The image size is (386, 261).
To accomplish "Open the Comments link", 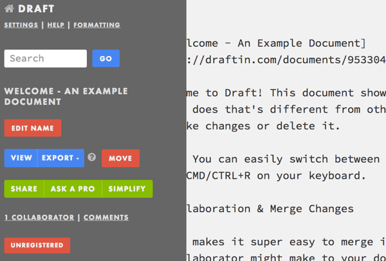I will (x=106, y=217).
